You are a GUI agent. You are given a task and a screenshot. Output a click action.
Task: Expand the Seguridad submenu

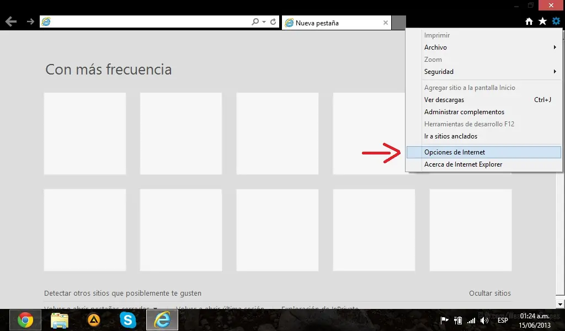point(483,72)
